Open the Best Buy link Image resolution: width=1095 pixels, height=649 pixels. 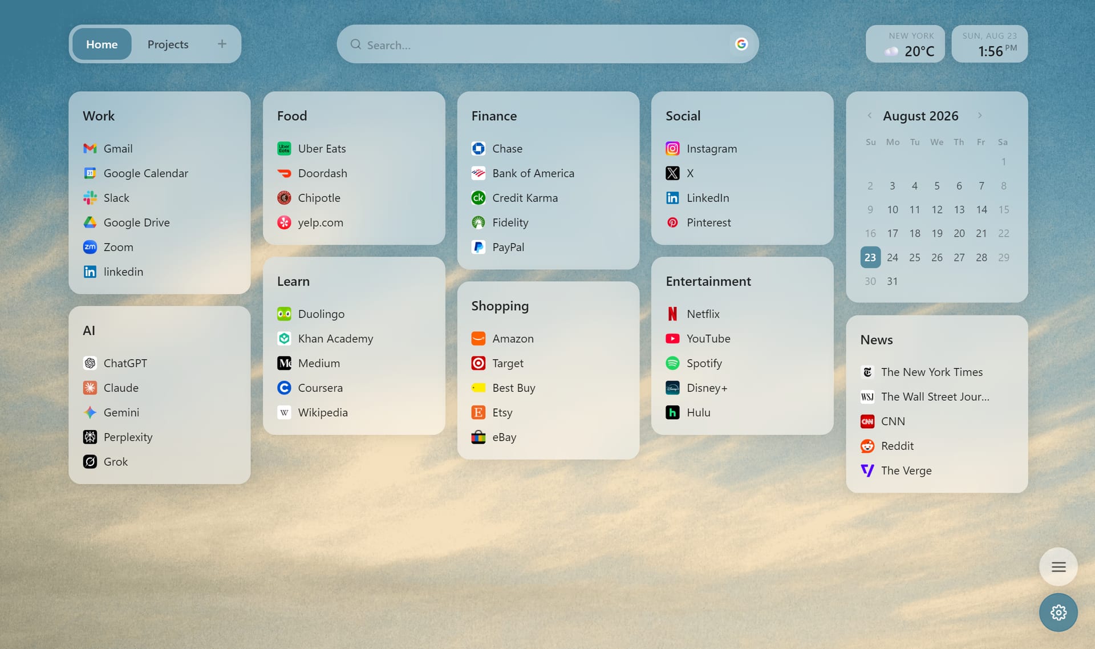point(504,388)
